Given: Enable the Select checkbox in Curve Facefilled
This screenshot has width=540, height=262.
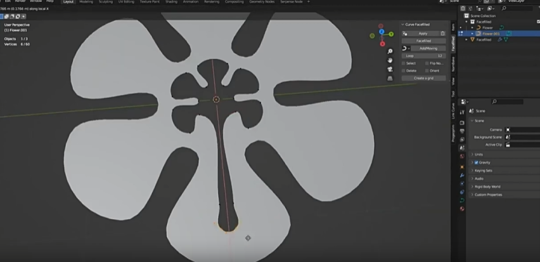Looking at the screenshot, I should [404, 63].
